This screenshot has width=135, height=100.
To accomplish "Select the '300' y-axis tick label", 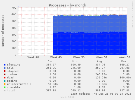I will pos(14,35).
